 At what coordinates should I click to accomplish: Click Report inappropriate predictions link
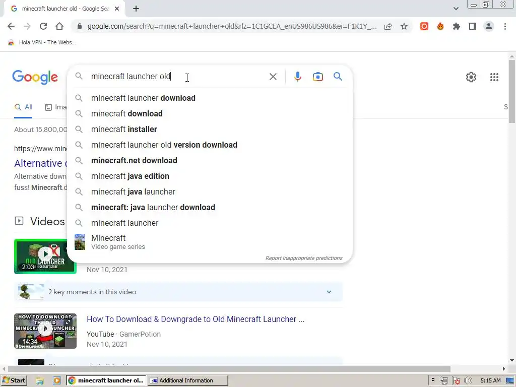tap(304, 258)
